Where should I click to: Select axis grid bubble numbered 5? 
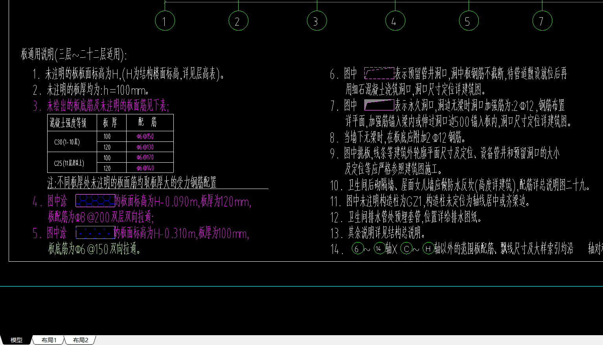point(469,20)
